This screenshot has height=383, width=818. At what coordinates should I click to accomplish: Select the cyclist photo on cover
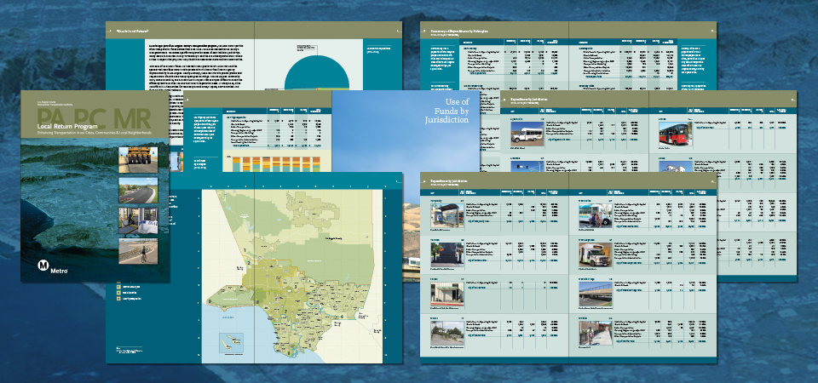(x=137, y=251)
